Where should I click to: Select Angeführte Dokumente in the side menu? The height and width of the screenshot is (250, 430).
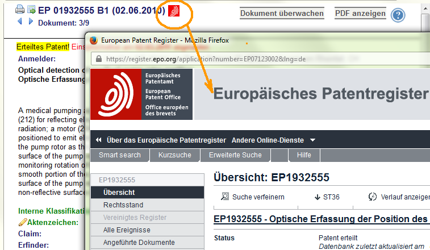147,243
